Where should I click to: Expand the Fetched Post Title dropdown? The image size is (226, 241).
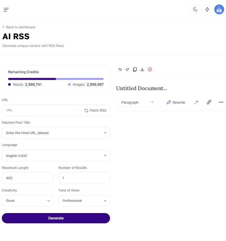click(x=56, y=133)
